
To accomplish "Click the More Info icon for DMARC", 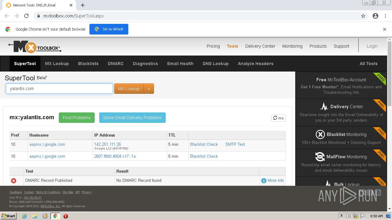I will click(x=264, y=181).
